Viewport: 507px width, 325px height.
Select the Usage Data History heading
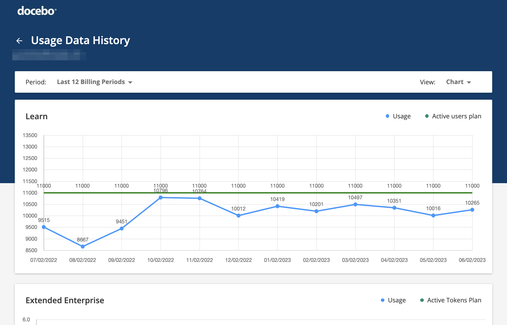pos(80,40)
